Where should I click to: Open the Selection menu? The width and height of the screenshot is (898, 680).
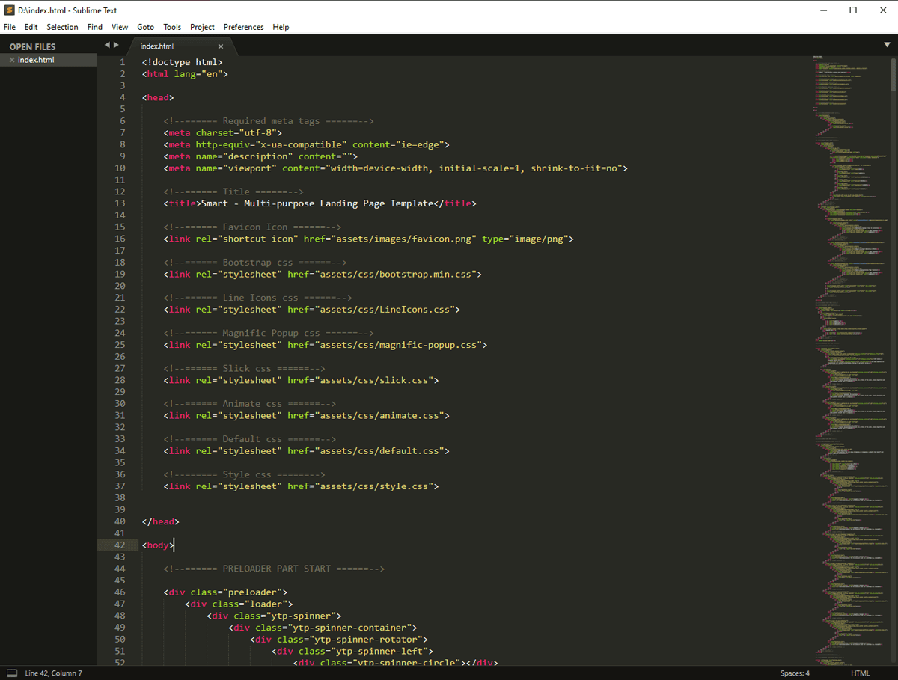click(x=62, y=27)
